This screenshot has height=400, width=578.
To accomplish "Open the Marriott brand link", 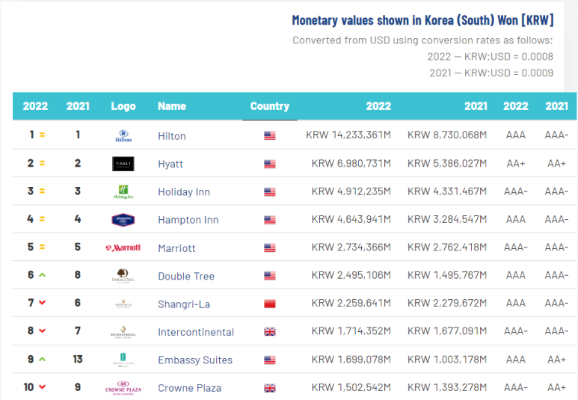I will pyautogui.click(x=176, y=248).
